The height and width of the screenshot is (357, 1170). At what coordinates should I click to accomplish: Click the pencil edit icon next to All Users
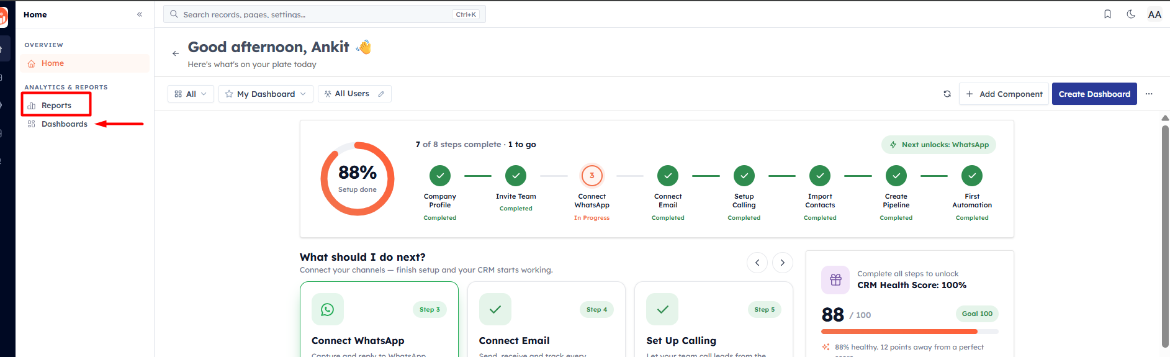coord(381,94)
